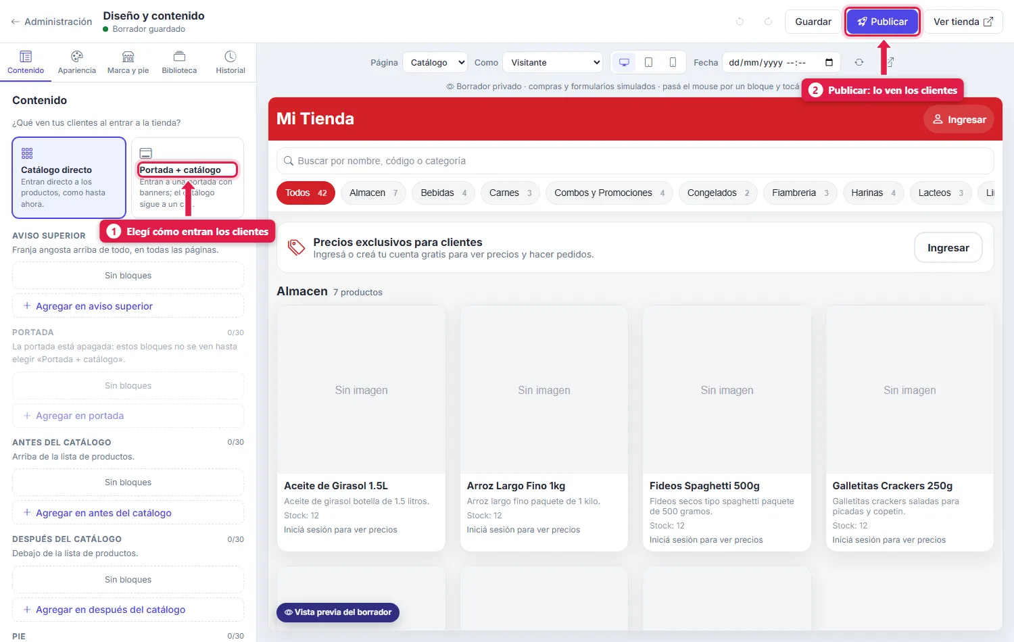The height and width of the screenshot is (642, 1014).
Task: Add a block via Agregar en aviso superior
Action: pos(128,306)
